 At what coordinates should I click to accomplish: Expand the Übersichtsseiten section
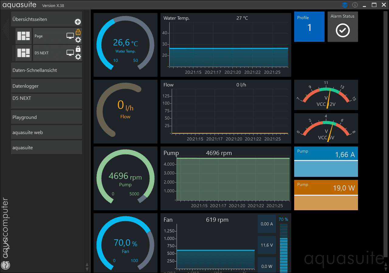click(x=46, y=19)
